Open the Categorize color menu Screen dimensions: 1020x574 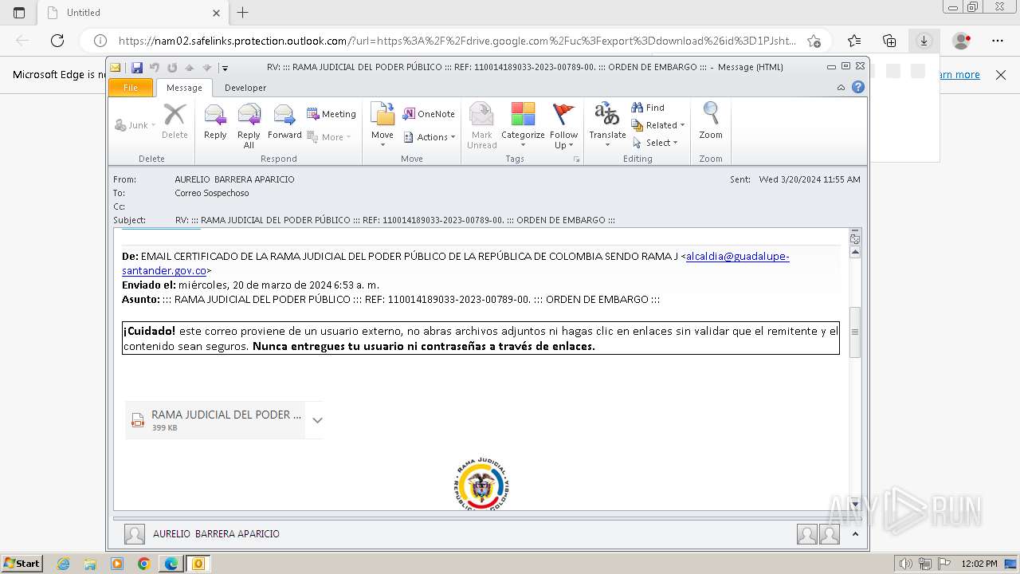pos(523,126)
